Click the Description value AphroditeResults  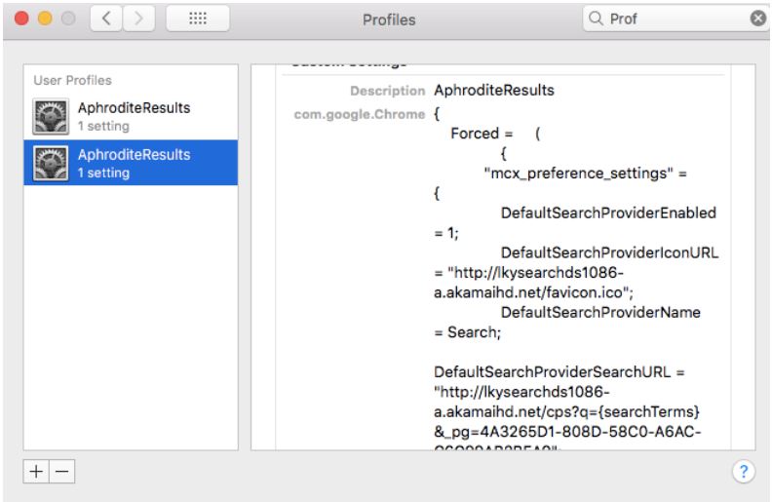493,91
